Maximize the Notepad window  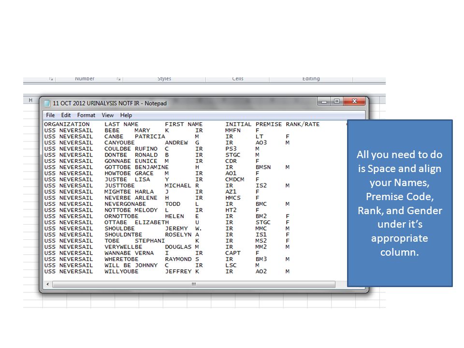click(337, 101)
